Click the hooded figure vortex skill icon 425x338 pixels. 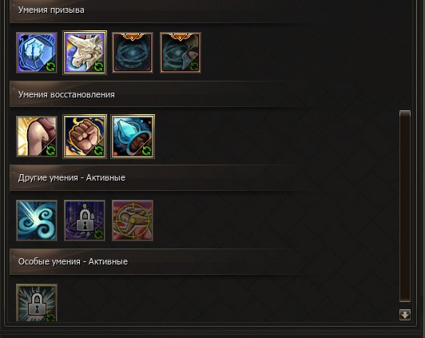(181, 53)
